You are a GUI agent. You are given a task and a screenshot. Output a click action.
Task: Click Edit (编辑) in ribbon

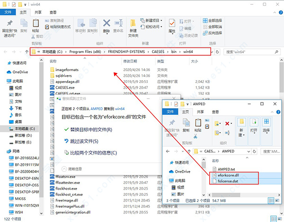185,28
